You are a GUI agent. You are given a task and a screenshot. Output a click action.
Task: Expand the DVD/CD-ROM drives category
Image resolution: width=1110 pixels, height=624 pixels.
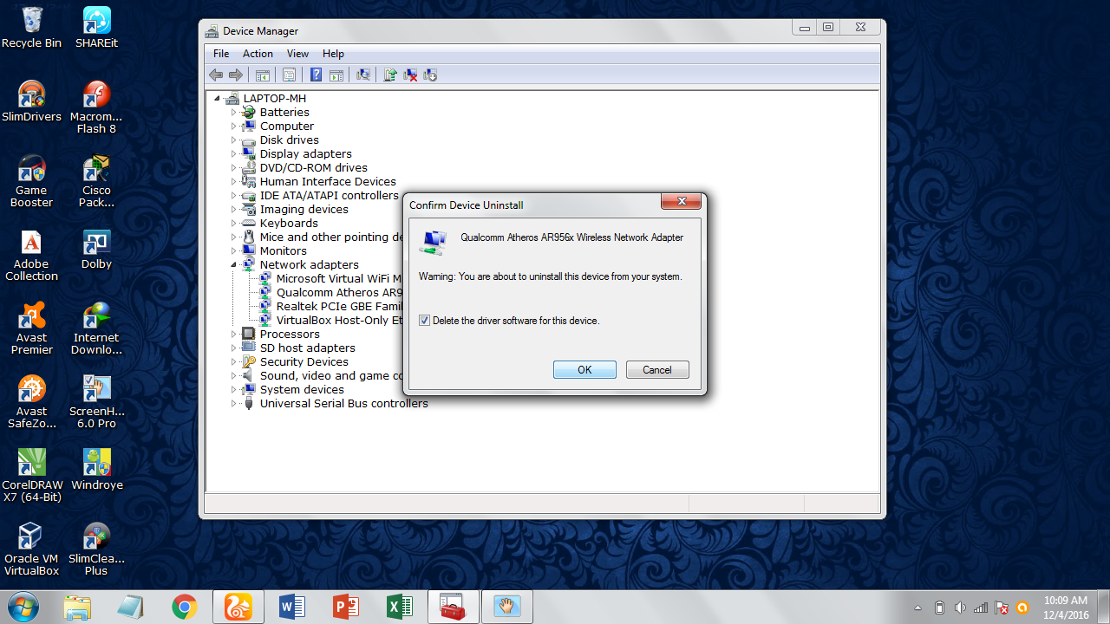233,168
